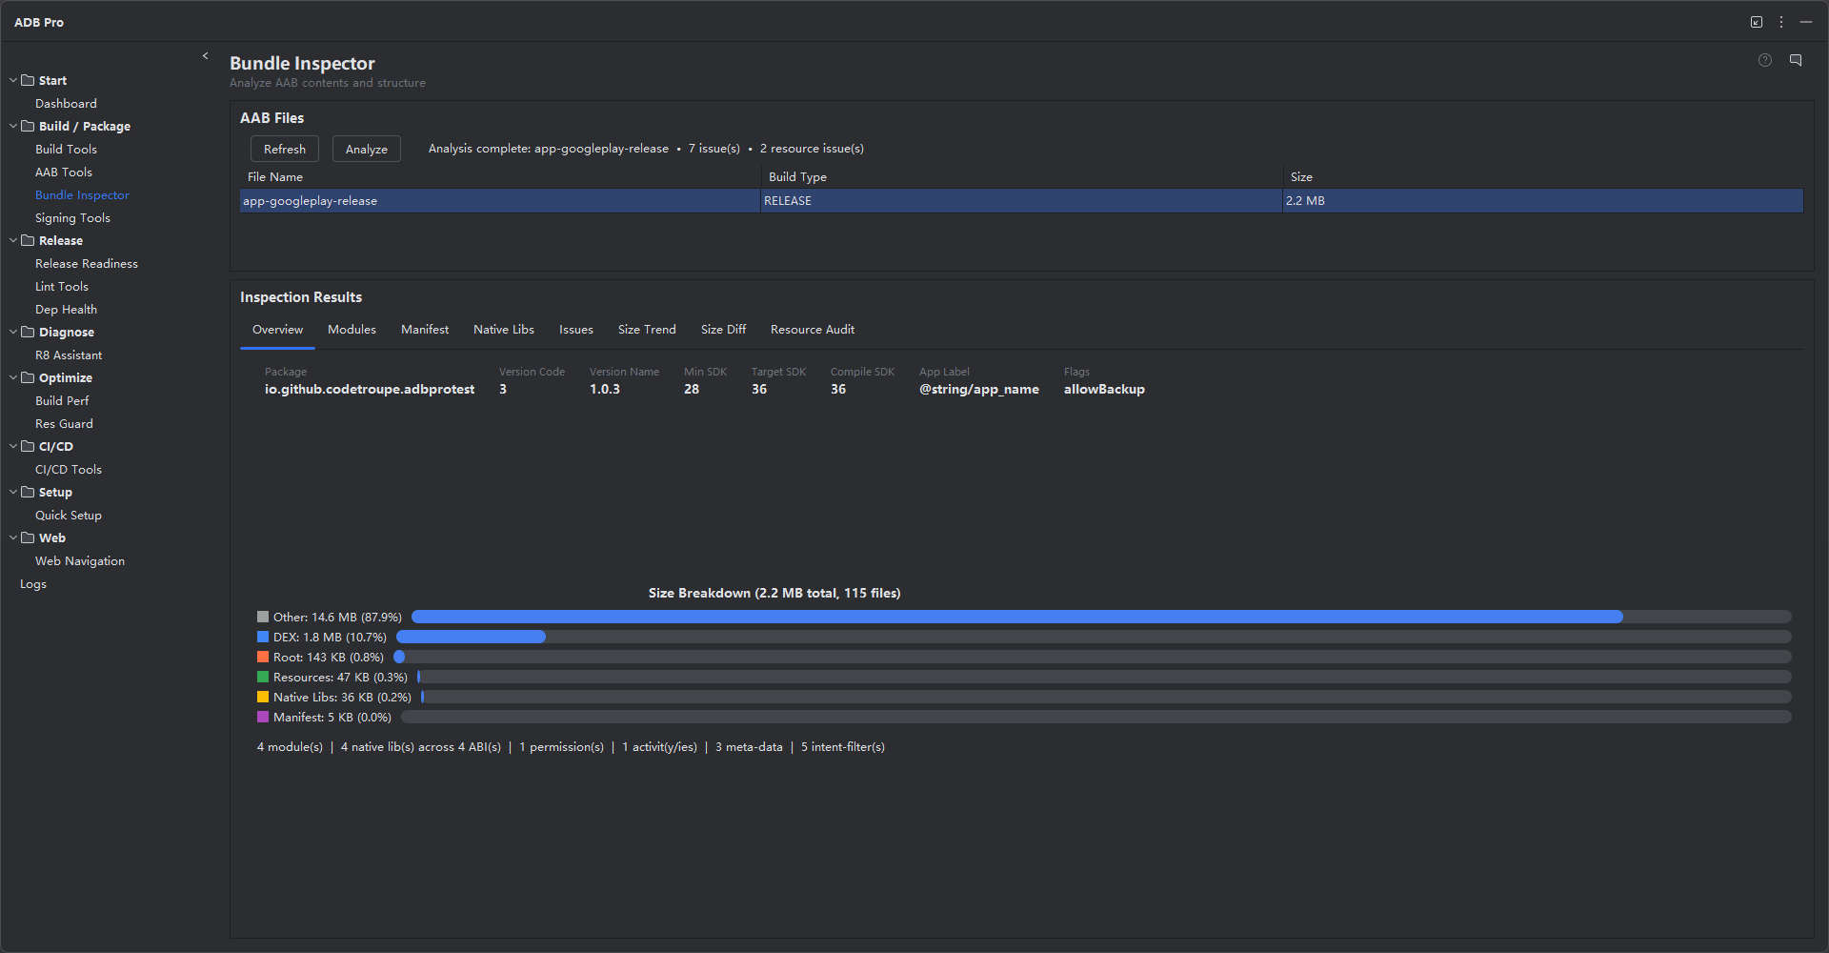This screenshot has width=1829, height=953.
Task: Click the Refresh button
Action: [285, 149]
